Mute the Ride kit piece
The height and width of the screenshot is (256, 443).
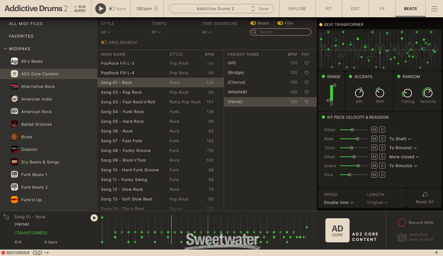pos(374,138)
